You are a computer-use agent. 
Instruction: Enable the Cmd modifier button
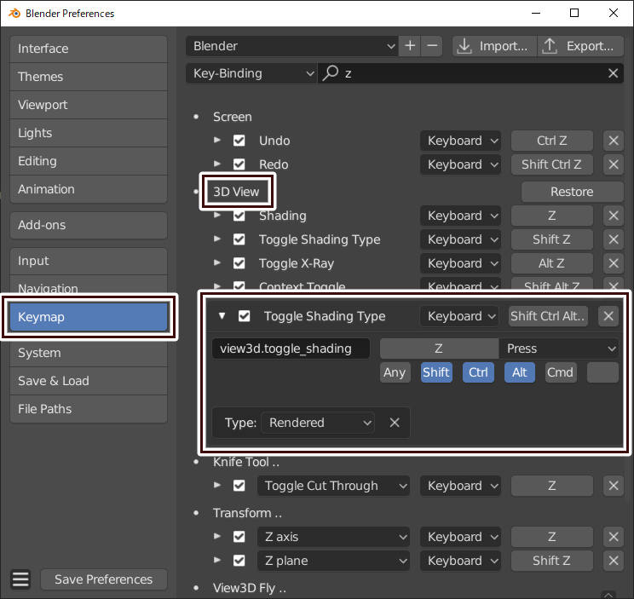[561, 372]
